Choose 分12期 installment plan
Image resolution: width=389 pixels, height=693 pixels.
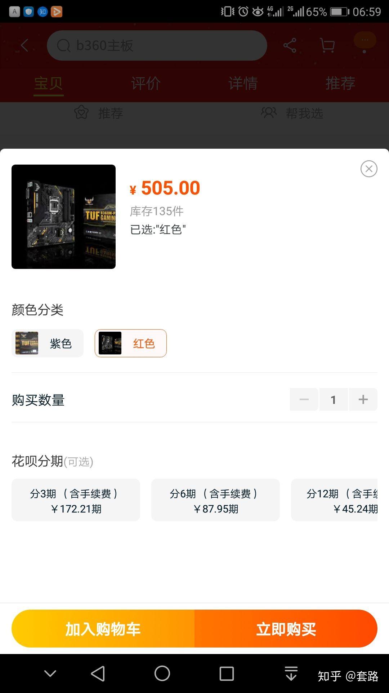334,500
